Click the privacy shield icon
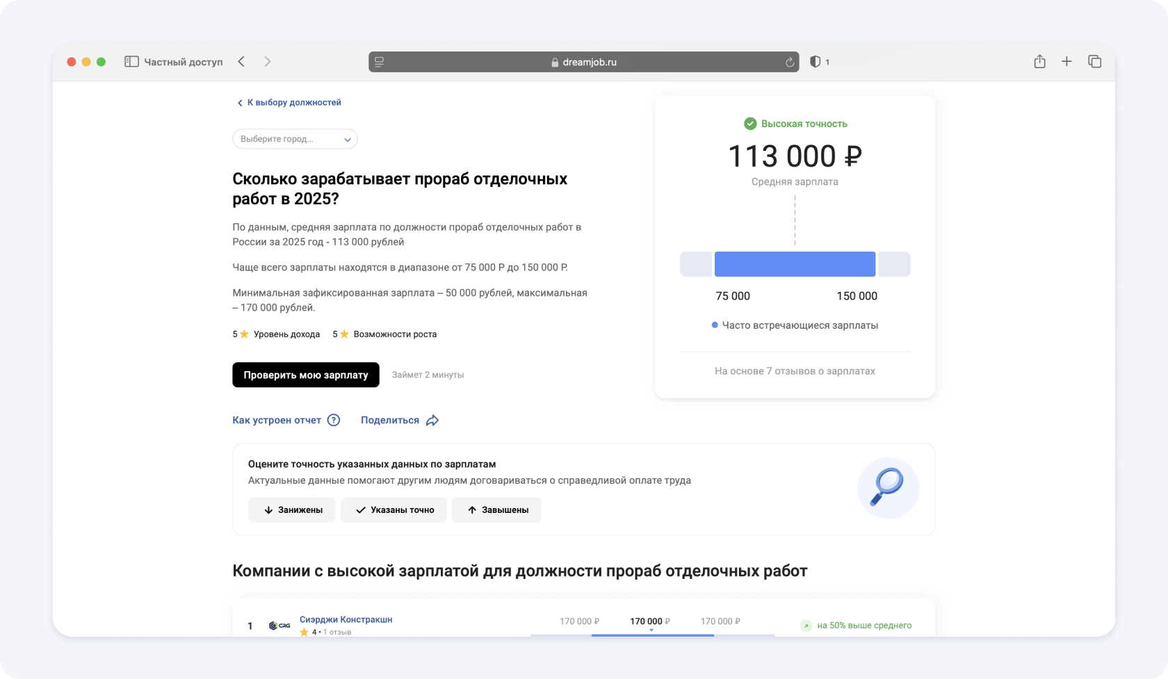1168x679 pixels. [x=816, y=62]
